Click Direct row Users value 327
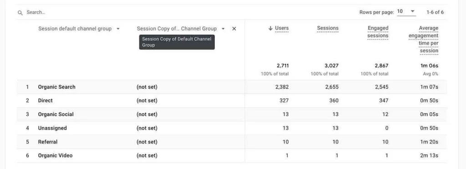466x169 pixels. coord(284,101)
